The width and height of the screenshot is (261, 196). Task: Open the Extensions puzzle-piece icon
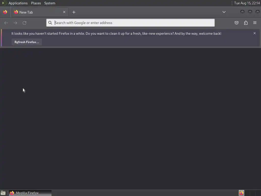tap(246, 23)
